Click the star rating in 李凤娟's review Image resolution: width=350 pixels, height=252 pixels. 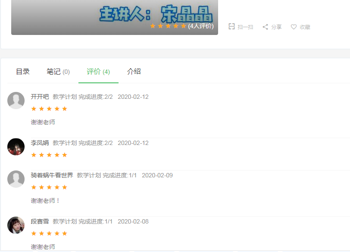(x=49, y=155)
